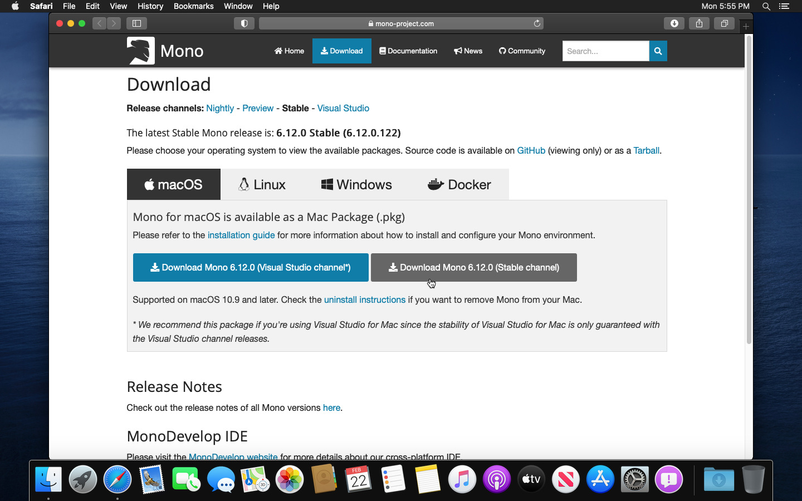Download Mono 6.12.0 Visual Studio channel
The width and height of the screenshot is (802, 501).
250,268
